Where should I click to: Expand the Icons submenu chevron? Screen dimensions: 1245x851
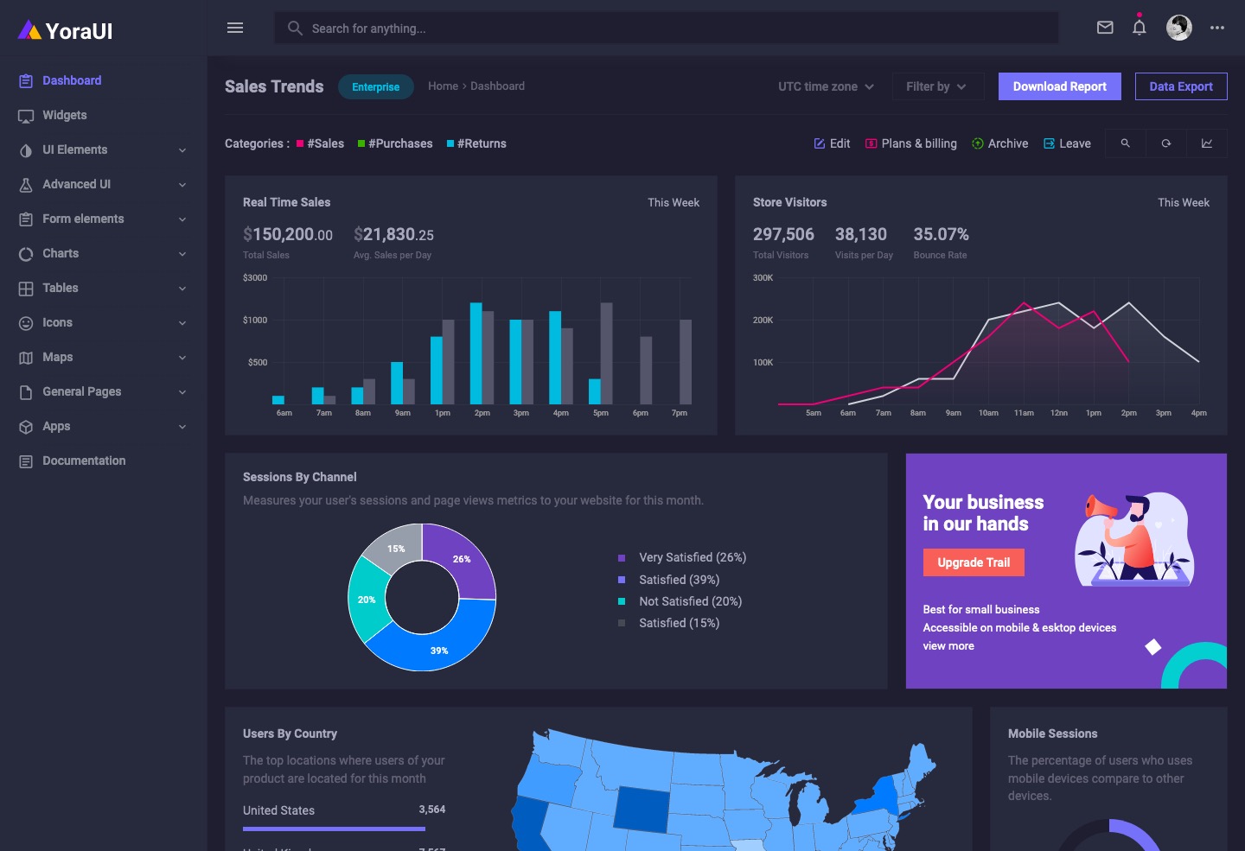[182, 323]
